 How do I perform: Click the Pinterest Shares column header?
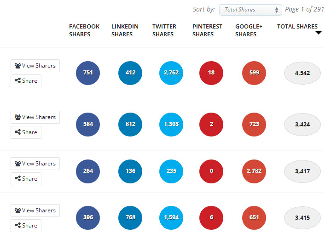(x=207, y=30)
